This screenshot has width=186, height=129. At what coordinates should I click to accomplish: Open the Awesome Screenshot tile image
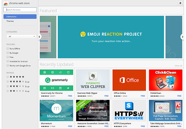(x=93, y=110)
